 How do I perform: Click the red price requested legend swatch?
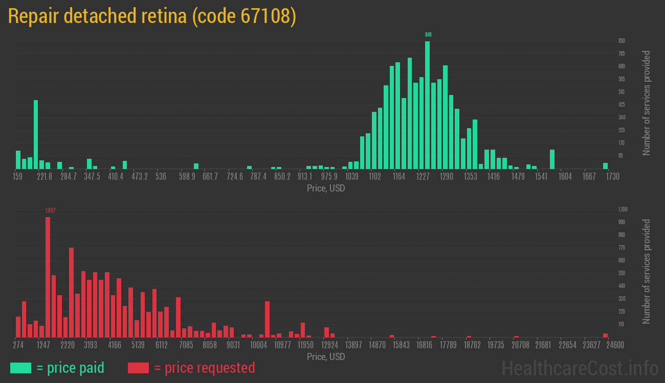(138, 368)
